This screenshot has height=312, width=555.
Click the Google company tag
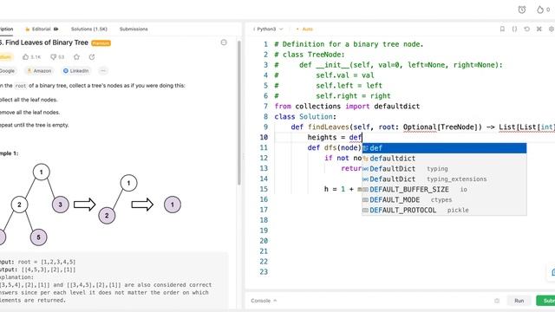(8, 71)
